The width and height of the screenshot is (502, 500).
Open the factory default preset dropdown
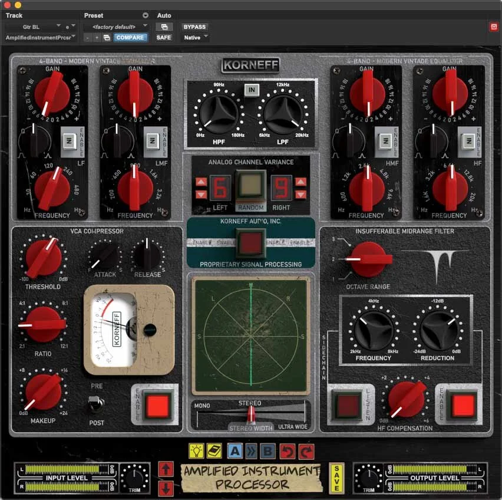pos(116,27)
